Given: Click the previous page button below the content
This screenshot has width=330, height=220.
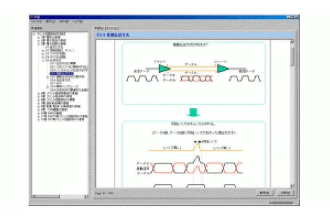Looking at the screenshot, I should coord(264,192).
